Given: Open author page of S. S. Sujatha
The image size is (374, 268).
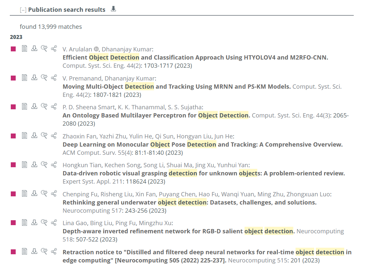Looking at the screenshot, I should (185, 107).
